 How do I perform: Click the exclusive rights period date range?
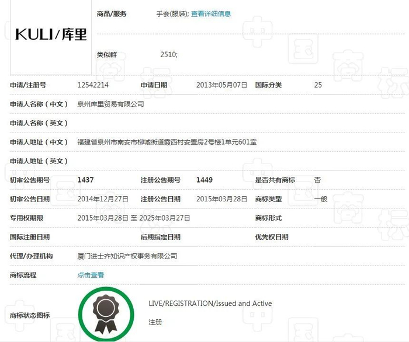(x=134, y=218)
